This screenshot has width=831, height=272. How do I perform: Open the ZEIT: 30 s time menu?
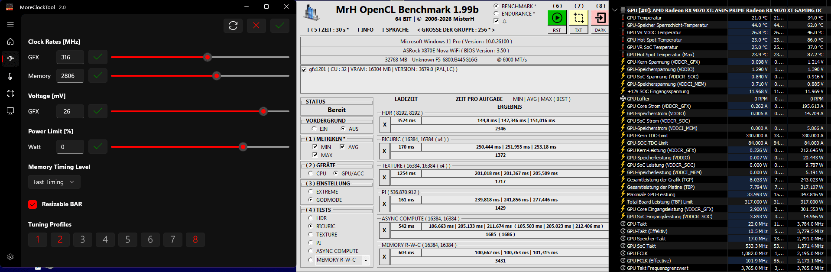[327, 30]
